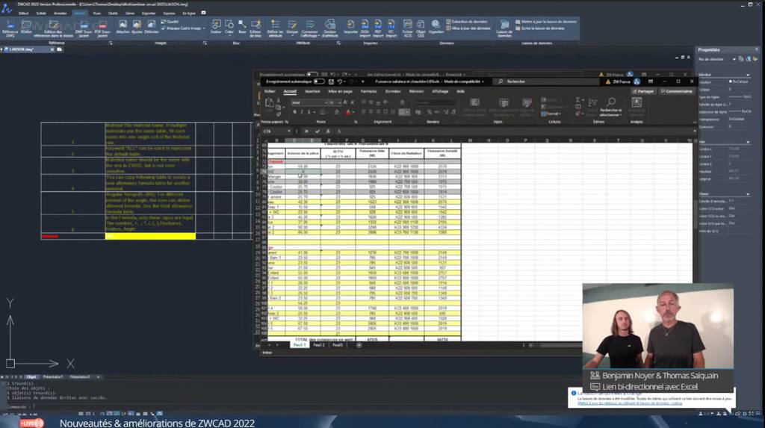Open the Editeur de bloc tool
765x428 pixels.
click(x=255, y=28)
